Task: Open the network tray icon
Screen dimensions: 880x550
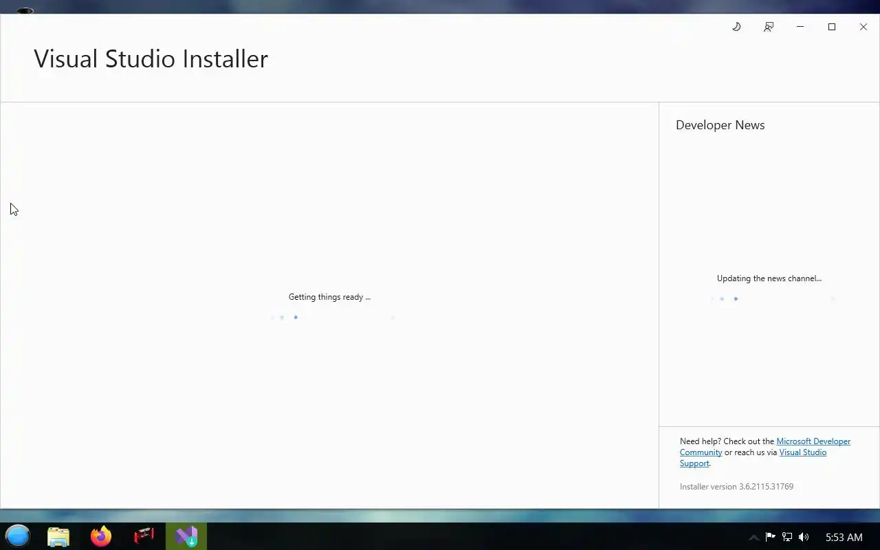Action: coord(787,537)
